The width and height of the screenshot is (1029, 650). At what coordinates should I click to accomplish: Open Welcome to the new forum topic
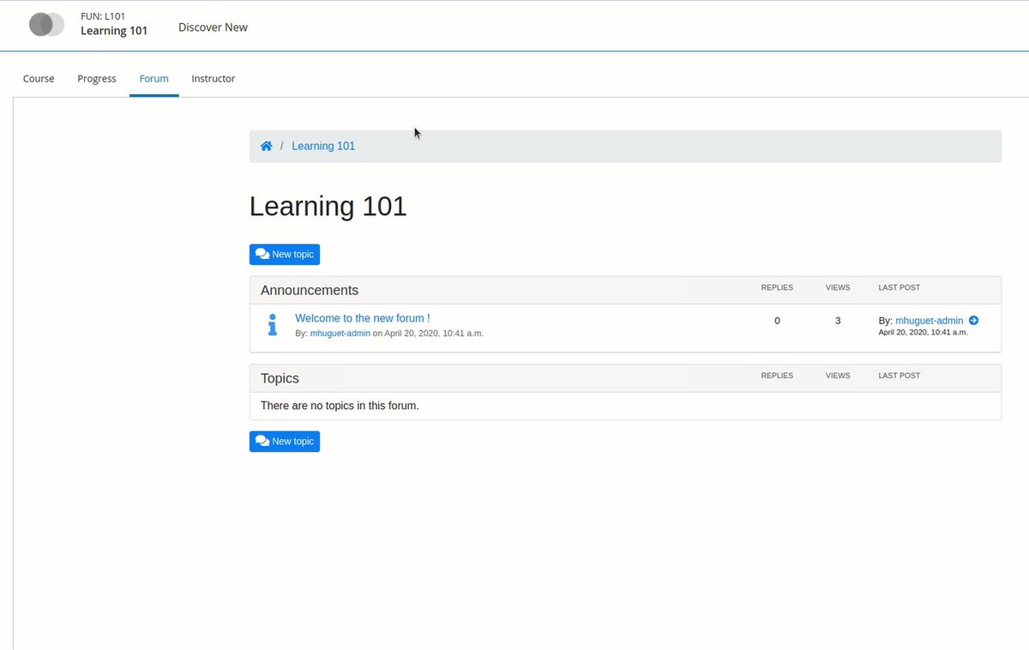coord(363,318)
